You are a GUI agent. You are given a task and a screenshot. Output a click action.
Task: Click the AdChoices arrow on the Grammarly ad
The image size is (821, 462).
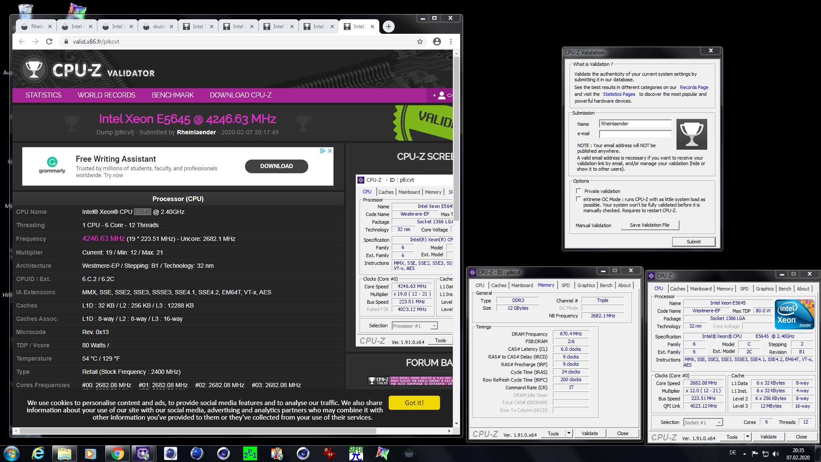[x=323, y=151]
